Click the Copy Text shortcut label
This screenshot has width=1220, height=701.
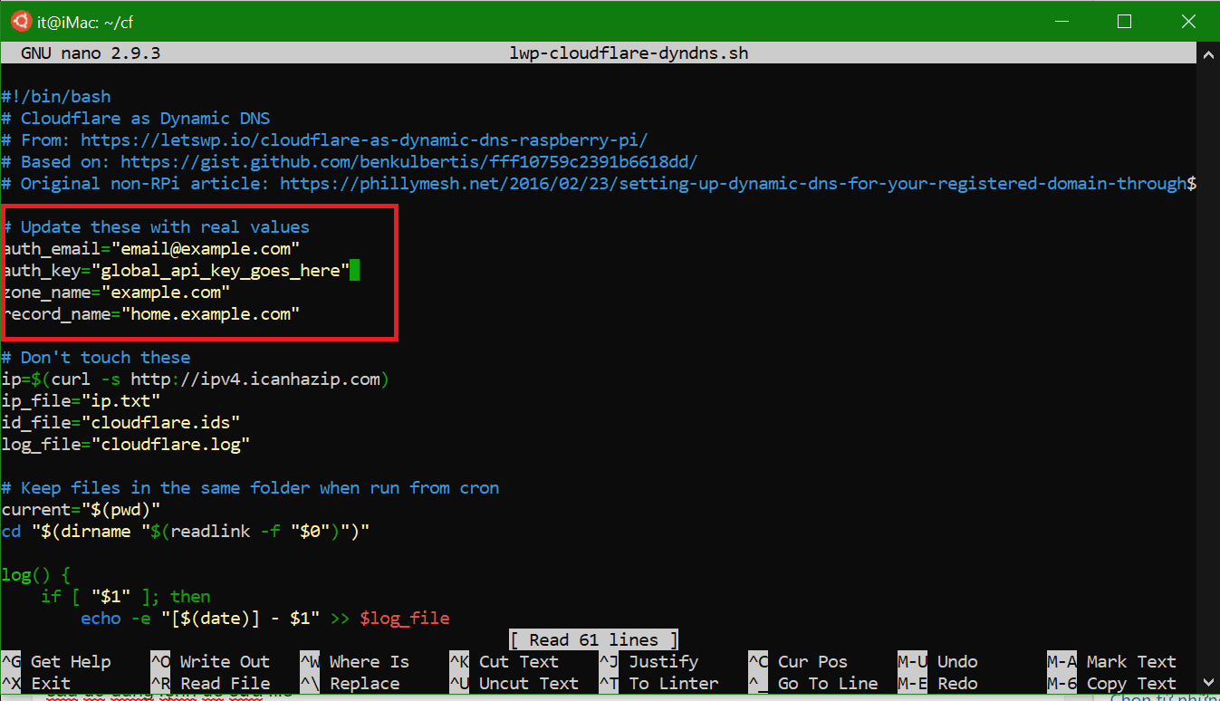tap(1130, 684)
